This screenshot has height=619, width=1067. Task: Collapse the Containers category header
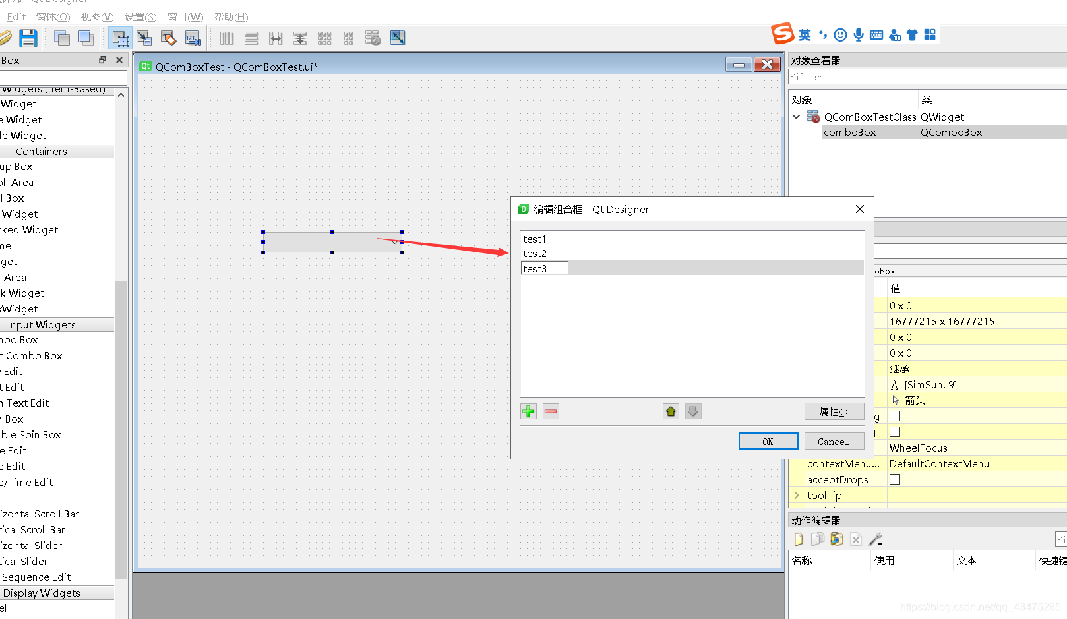57,151
